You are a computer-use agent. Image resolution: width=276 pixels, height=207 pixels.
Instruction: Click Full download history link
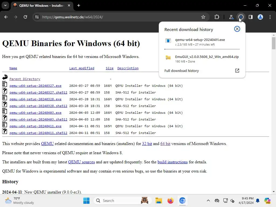pyautogui.click(x=181, y=71)
